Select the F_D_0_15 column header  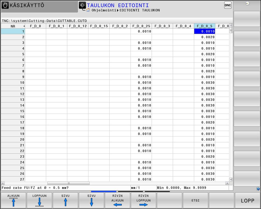[x=99, y=26]
